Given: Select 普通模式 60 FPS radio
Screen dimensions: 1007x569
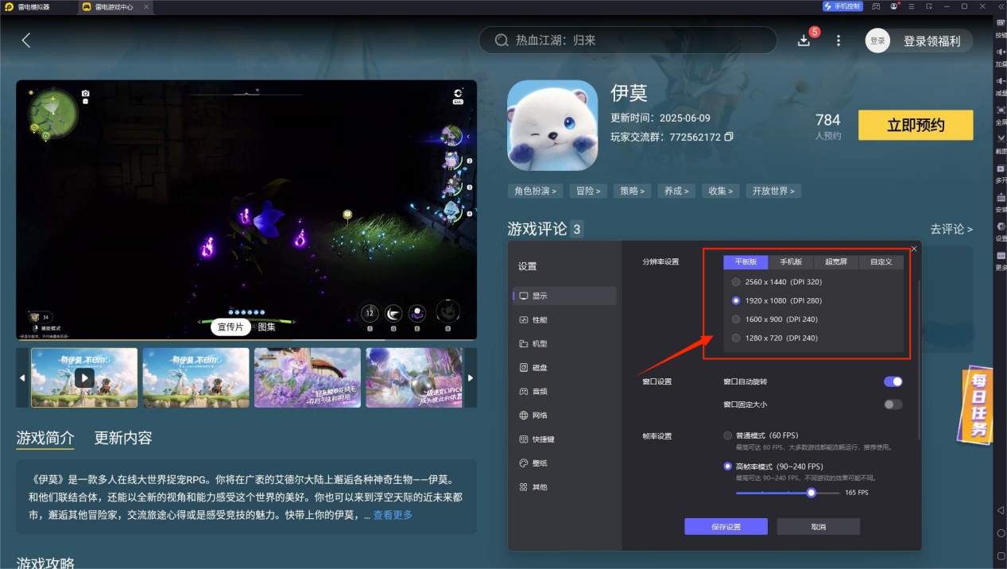Looking at the screenshot, I should point(728,435).
